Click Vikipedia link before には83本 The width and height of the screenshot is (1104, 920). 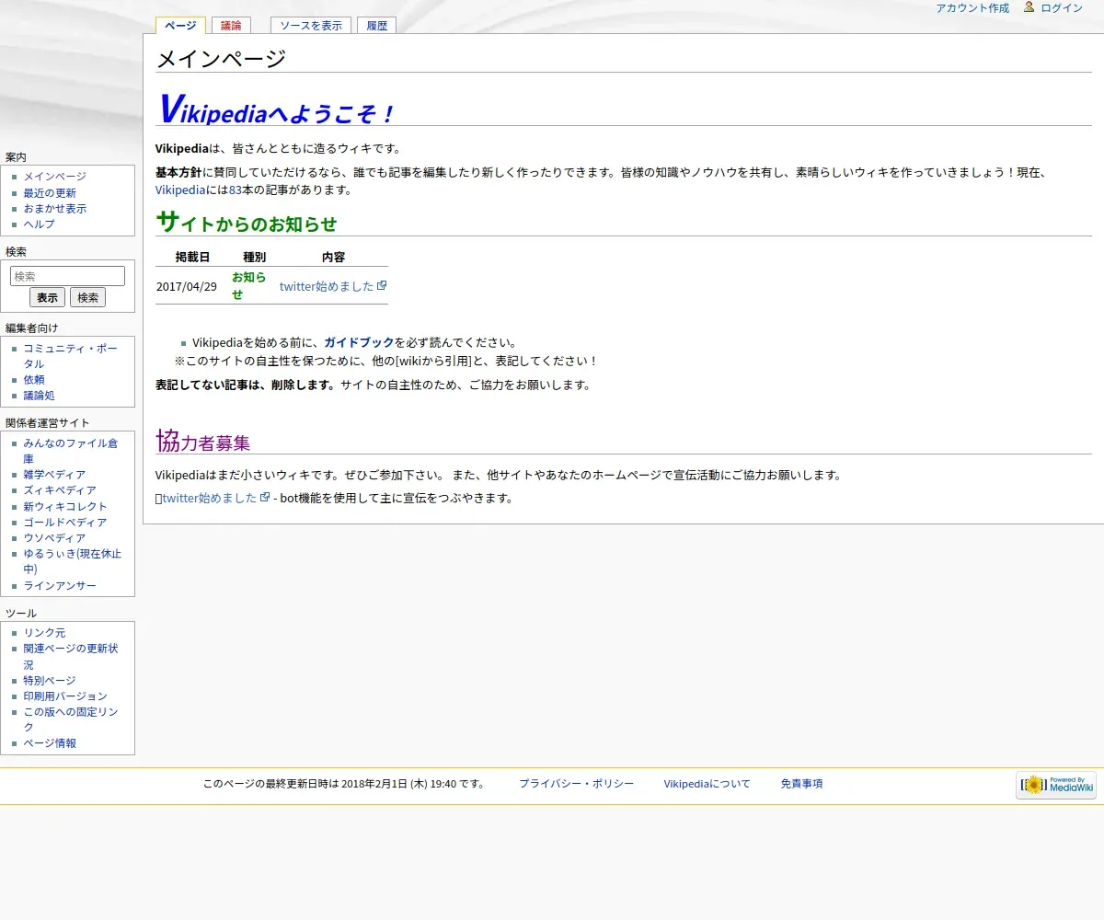180,190
